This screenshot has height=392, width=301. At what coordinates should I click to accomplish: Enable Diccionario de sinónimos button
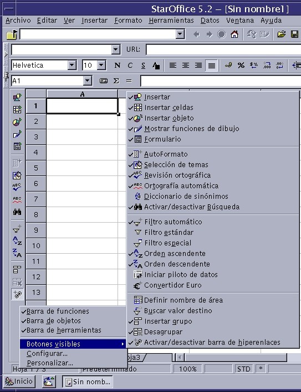(213, 196)
